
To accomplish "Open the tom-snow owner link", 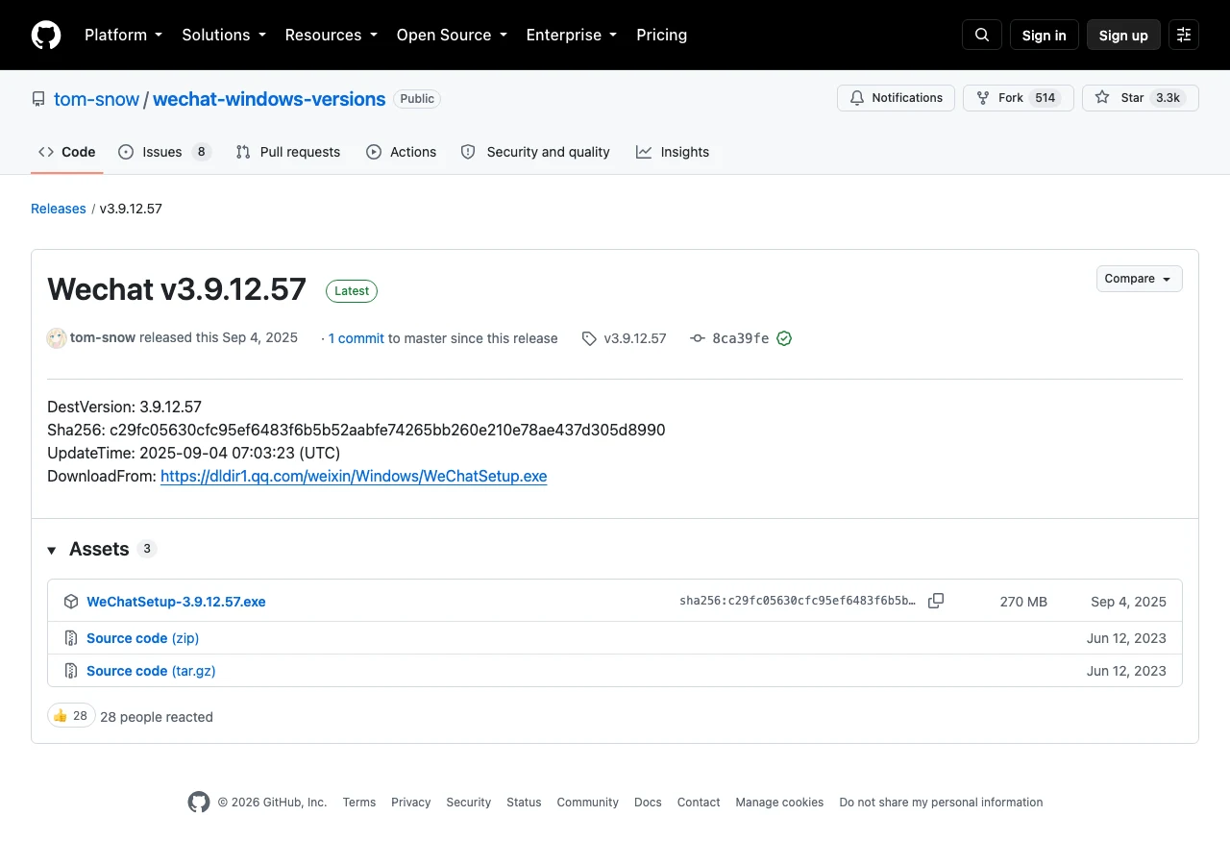I will click(x=96, y=99).
